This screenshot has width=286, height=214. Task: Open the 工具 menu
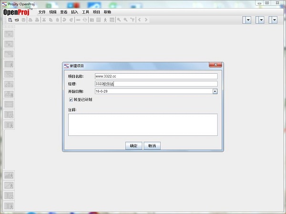[x=85, y=12]
